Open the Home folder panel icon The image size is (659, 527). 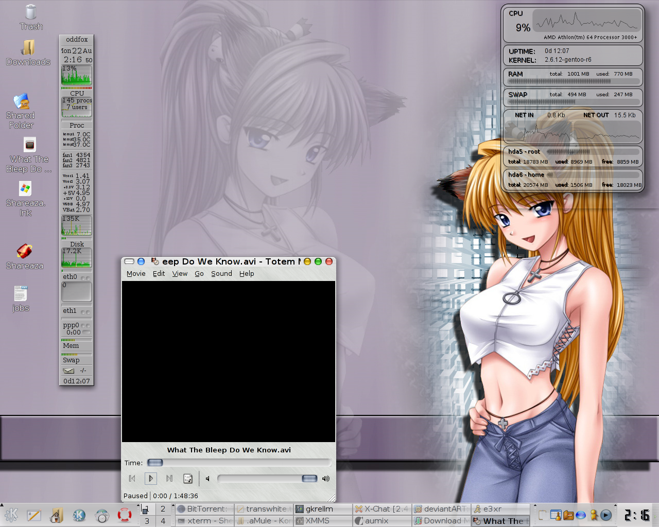[57, 515]
